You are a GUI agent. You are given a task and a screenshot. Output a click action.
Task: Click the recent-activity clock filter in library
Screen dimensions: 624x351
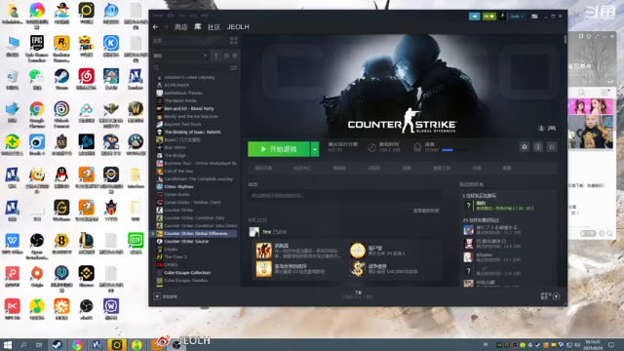[226, 56]
